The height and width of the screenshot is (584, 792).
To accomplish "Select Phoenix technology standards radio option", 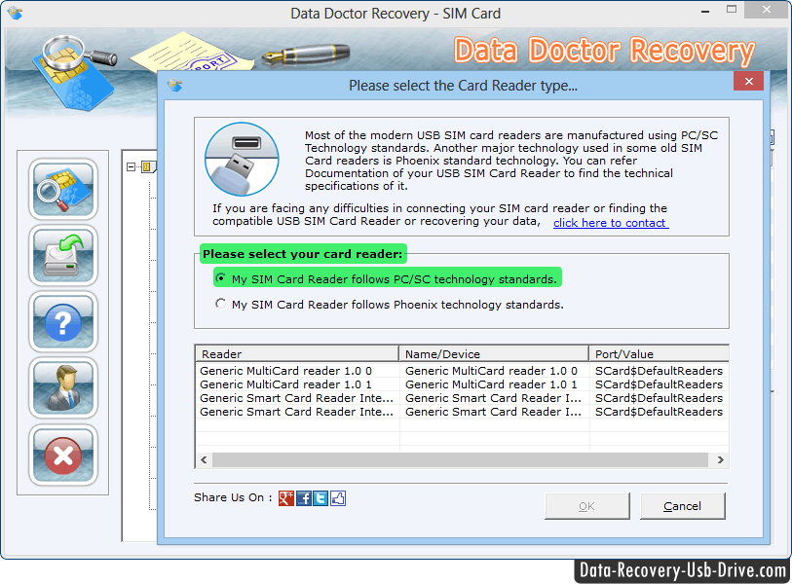I will coord(220,305).
